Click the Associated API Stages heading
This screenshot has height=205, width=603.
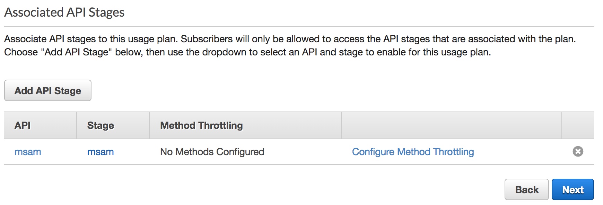[64, 12]
